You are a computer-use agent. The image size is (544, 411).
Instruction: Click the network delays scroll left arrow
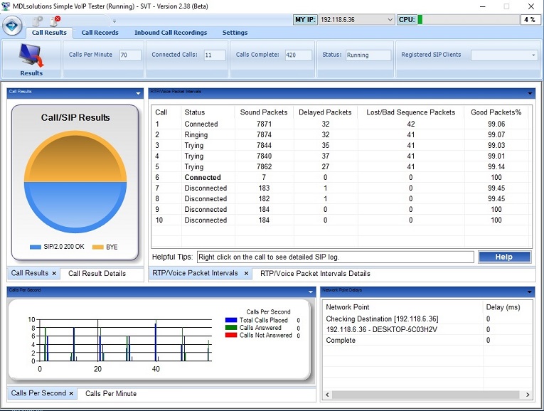pyautogui.click(x=328, y=395)
